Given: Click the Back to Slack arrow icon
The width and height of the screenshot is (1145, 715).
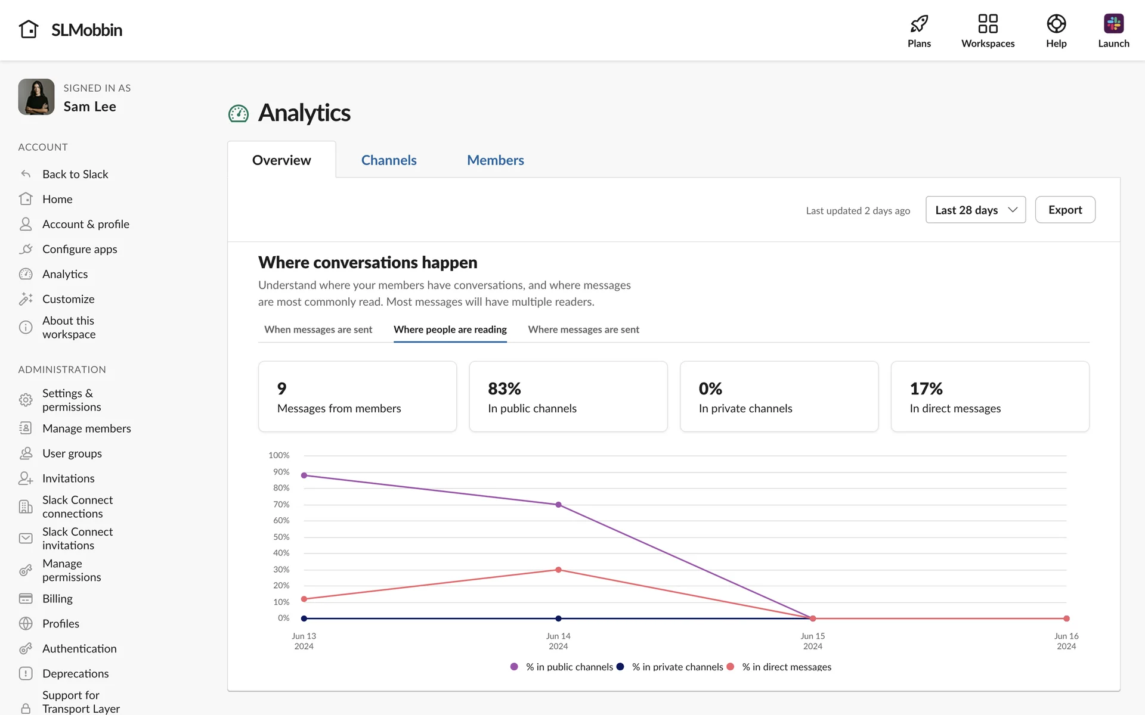Looking at the screenshot, I should (x=26, y=174).
